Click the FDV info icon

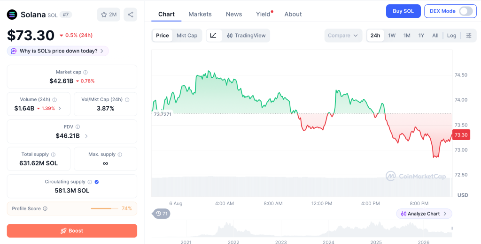click(78, 127)
